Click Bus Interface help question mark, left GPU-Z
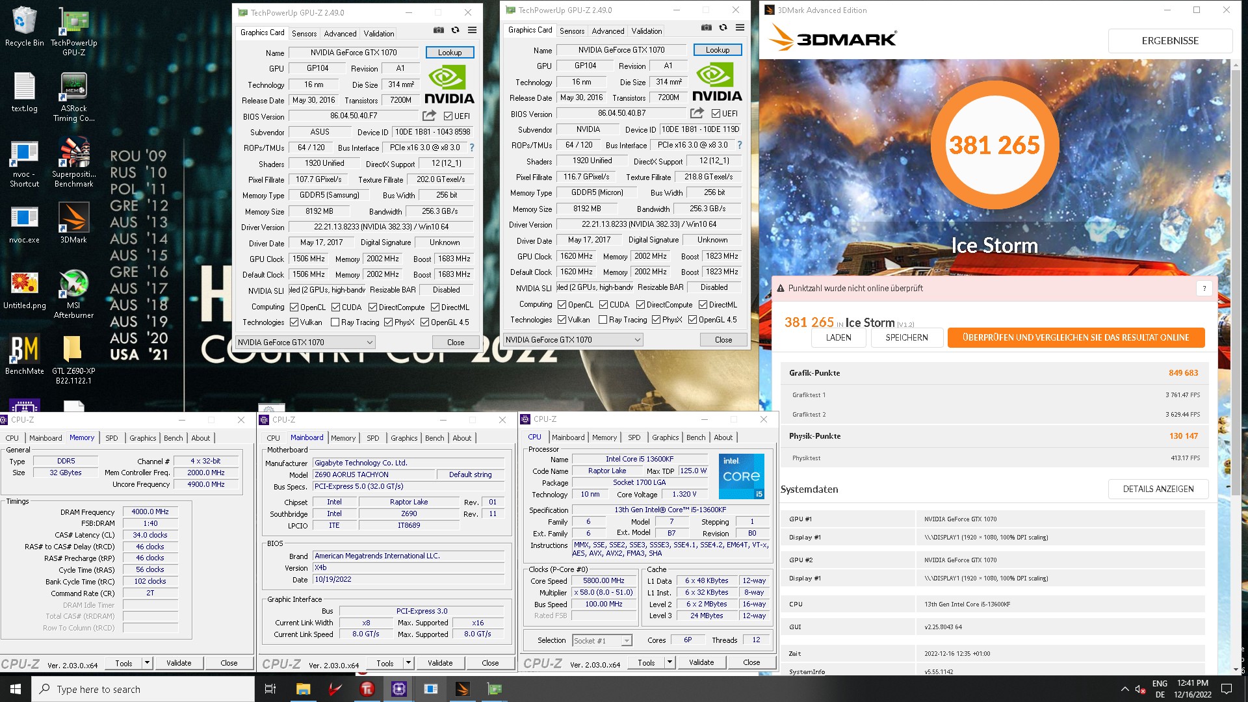This screenshot has width=1248, height=702. click(x=472, y=148)
